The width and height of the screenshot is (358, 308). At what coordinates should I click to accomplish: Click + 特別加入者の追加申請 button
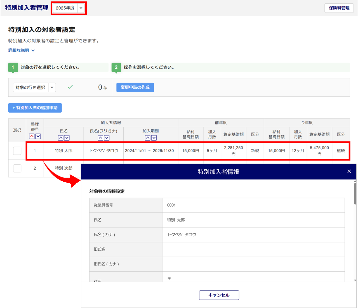tap(35, 108)
